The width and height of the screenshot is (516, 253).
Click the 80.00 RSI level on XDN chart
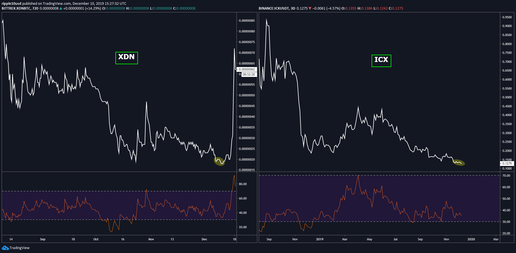pos(243,184)
